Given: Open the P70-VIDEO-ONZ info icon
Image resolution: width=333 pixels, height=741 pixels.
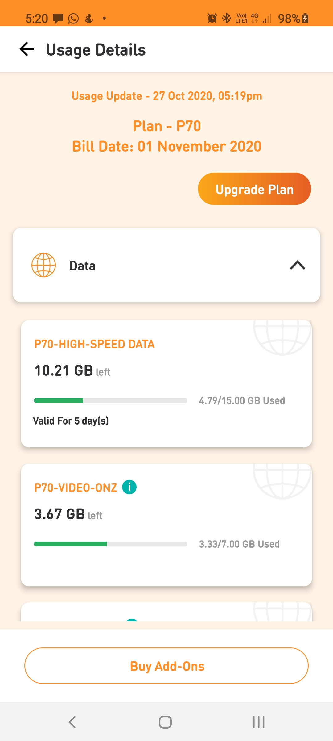Looking at the screenshot, I should pyautogui.click(x=129, y=487).
